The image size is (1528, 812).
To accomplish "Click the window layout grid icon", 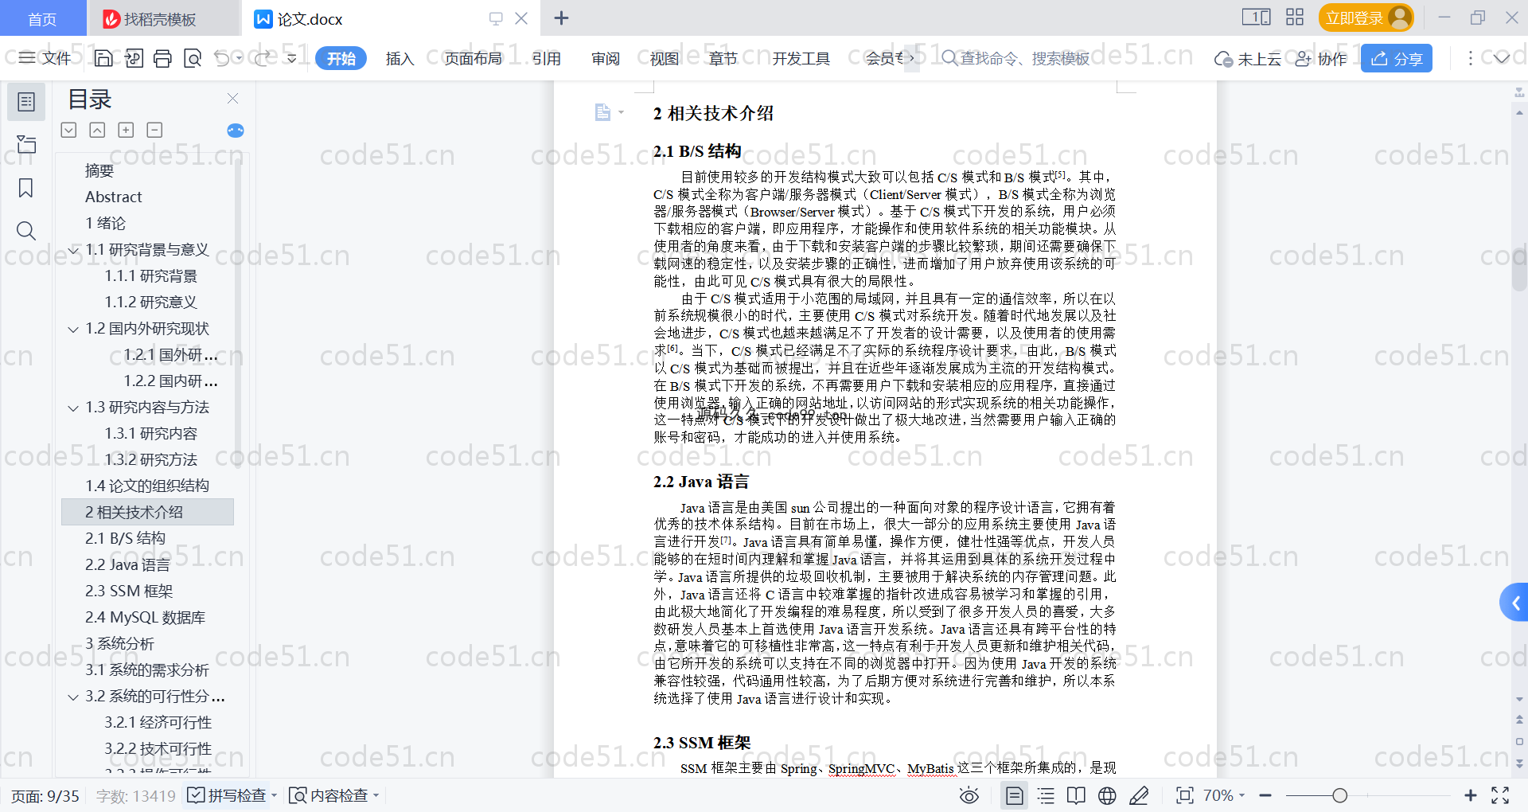I will coord(1295,17).
